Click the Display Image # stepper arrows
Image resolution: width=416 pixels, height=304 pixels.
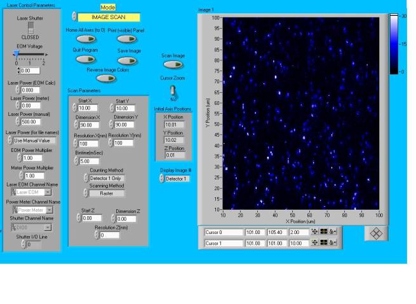pos(161,179)
